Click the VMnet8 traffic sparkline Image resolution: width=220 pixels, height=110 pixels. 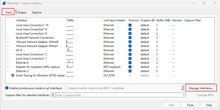click(x=70, y=42)
